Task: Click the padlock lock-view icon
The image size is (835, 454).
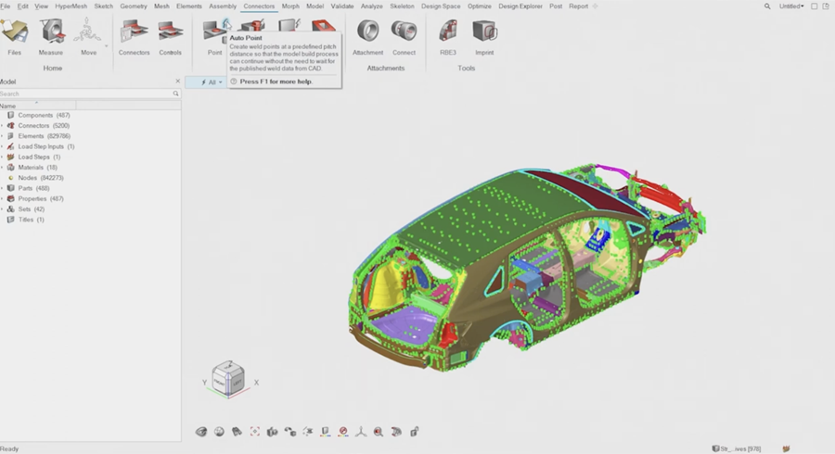Action: pos(415,432)
